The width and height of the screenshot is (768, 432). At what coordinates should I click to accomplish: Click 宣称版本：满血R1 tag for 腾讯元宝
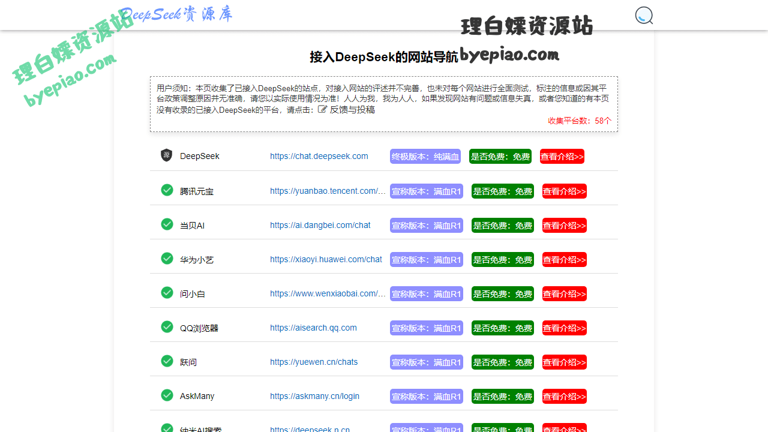coord(427,191)
